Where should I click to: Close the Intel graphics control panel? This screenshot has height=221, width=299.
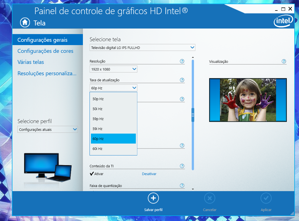[x=290, y=9]
